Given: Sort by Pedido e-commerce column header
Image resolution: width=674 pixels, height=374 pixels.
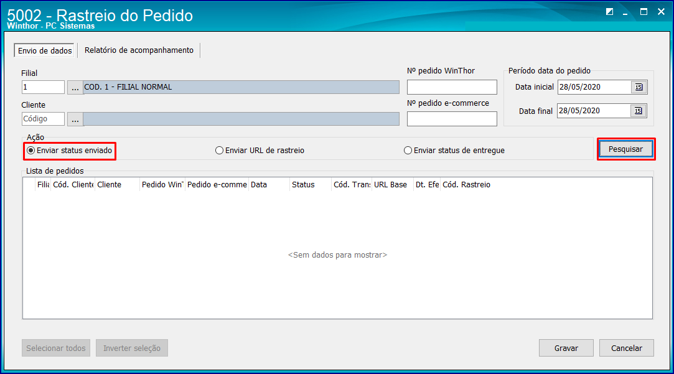Looking at the screenshot, I should (x=217, y=184).
